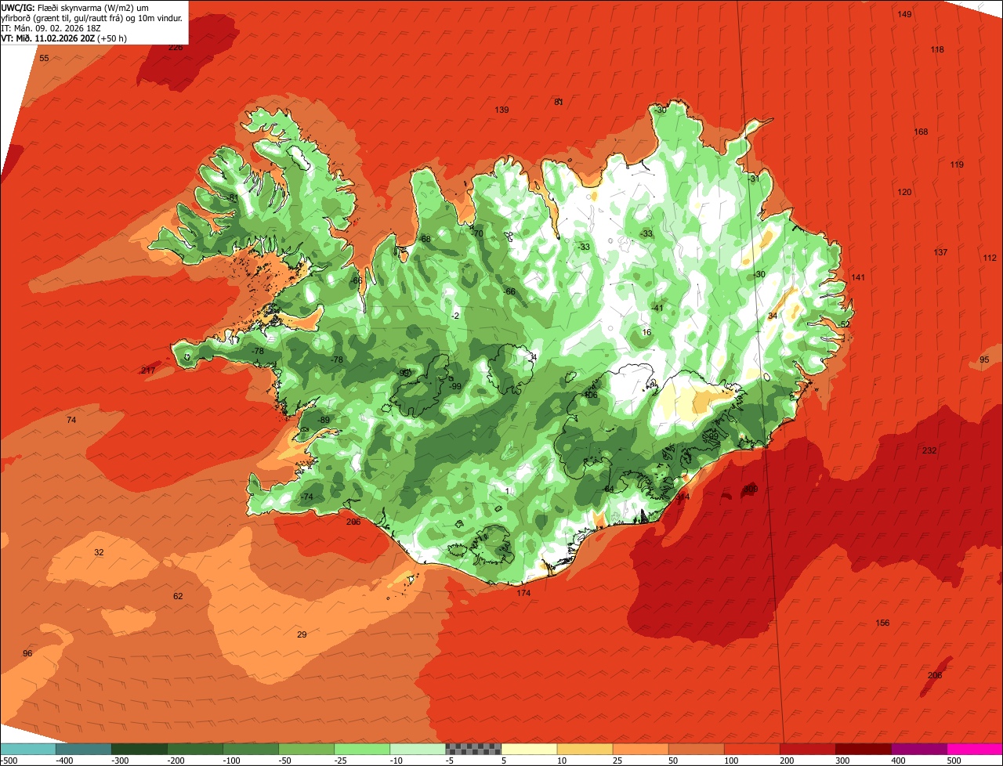Click the map value 52 on the east fjords
The image size is (1003, 766).
click(845, 325)
